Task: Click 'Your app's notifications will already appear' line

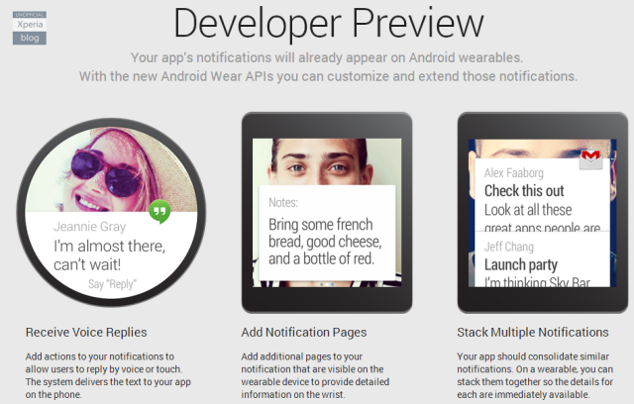Action: (x=327, y=57)
